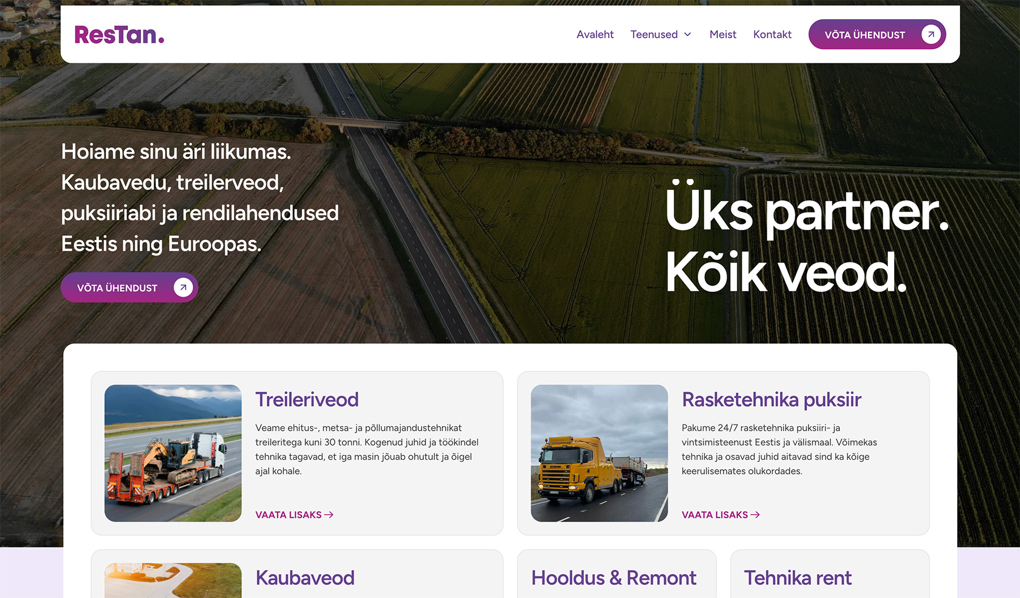Click VAATA LISAKS text under Treileriveod
Viewport: 1020px width, 598px height.
pyautogui.click(x=288, y=515)
